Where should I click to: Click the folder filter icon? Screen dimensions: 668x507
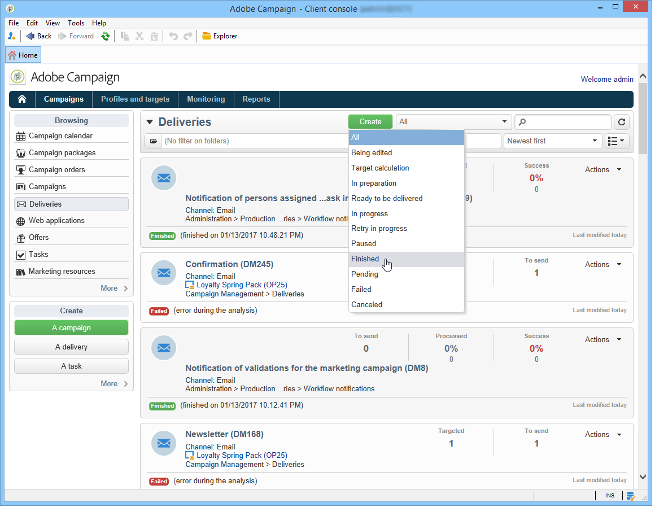coord(154,141)
